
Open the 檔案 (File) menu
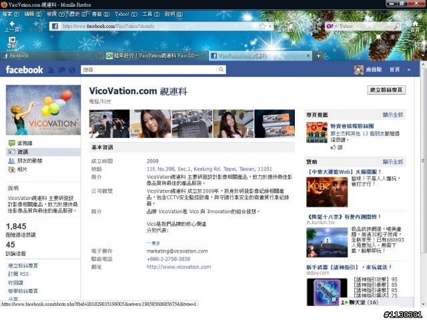click(11, 14)
